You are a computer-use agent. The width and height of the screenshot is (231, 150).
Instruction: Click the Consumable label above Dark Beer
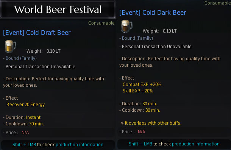pyautogui.click(x=218, y=3)
